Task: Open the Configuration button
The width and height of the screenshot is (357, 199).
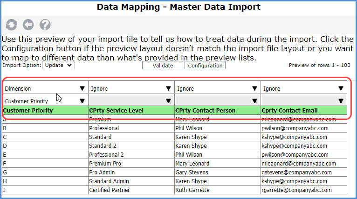Action: (205, 66)
